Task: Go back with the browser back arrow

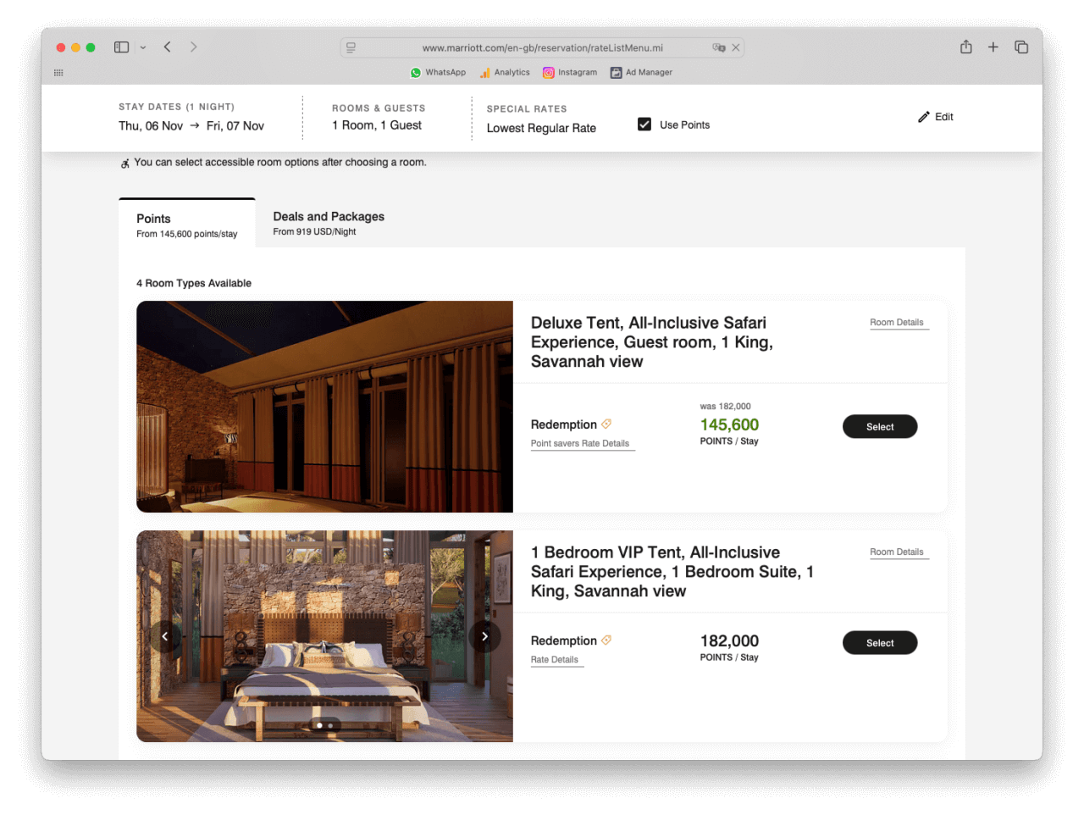Action: tap(168, 47)
